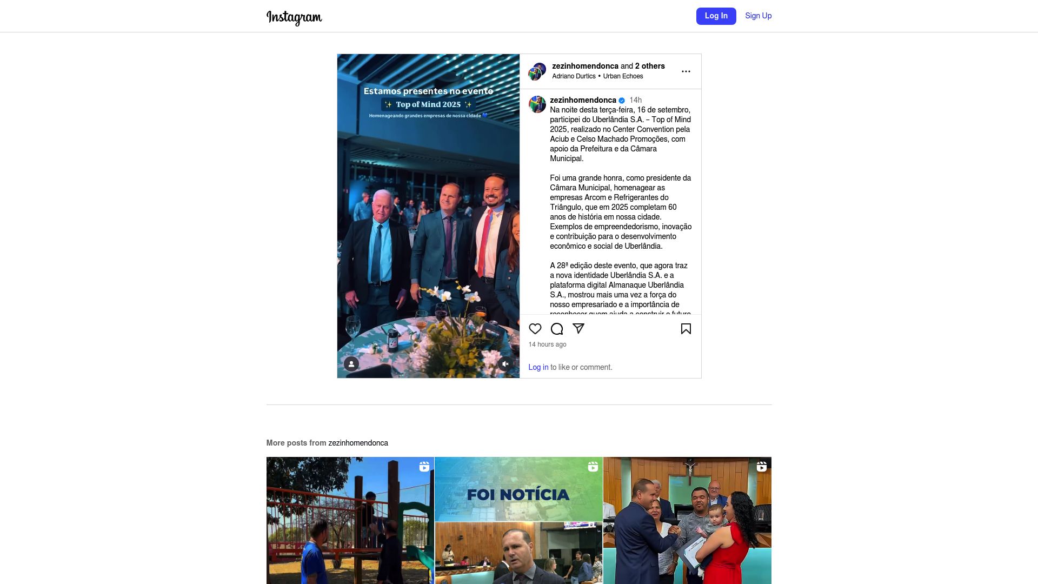Image resolution: width=1038 pixels, height=584 pixels.
Task: Save the post with the bookmark icon
Action: [686, 329]
